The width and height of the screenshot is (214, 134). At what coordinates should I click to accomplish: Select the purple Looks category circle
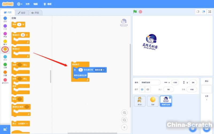(5, 26)
